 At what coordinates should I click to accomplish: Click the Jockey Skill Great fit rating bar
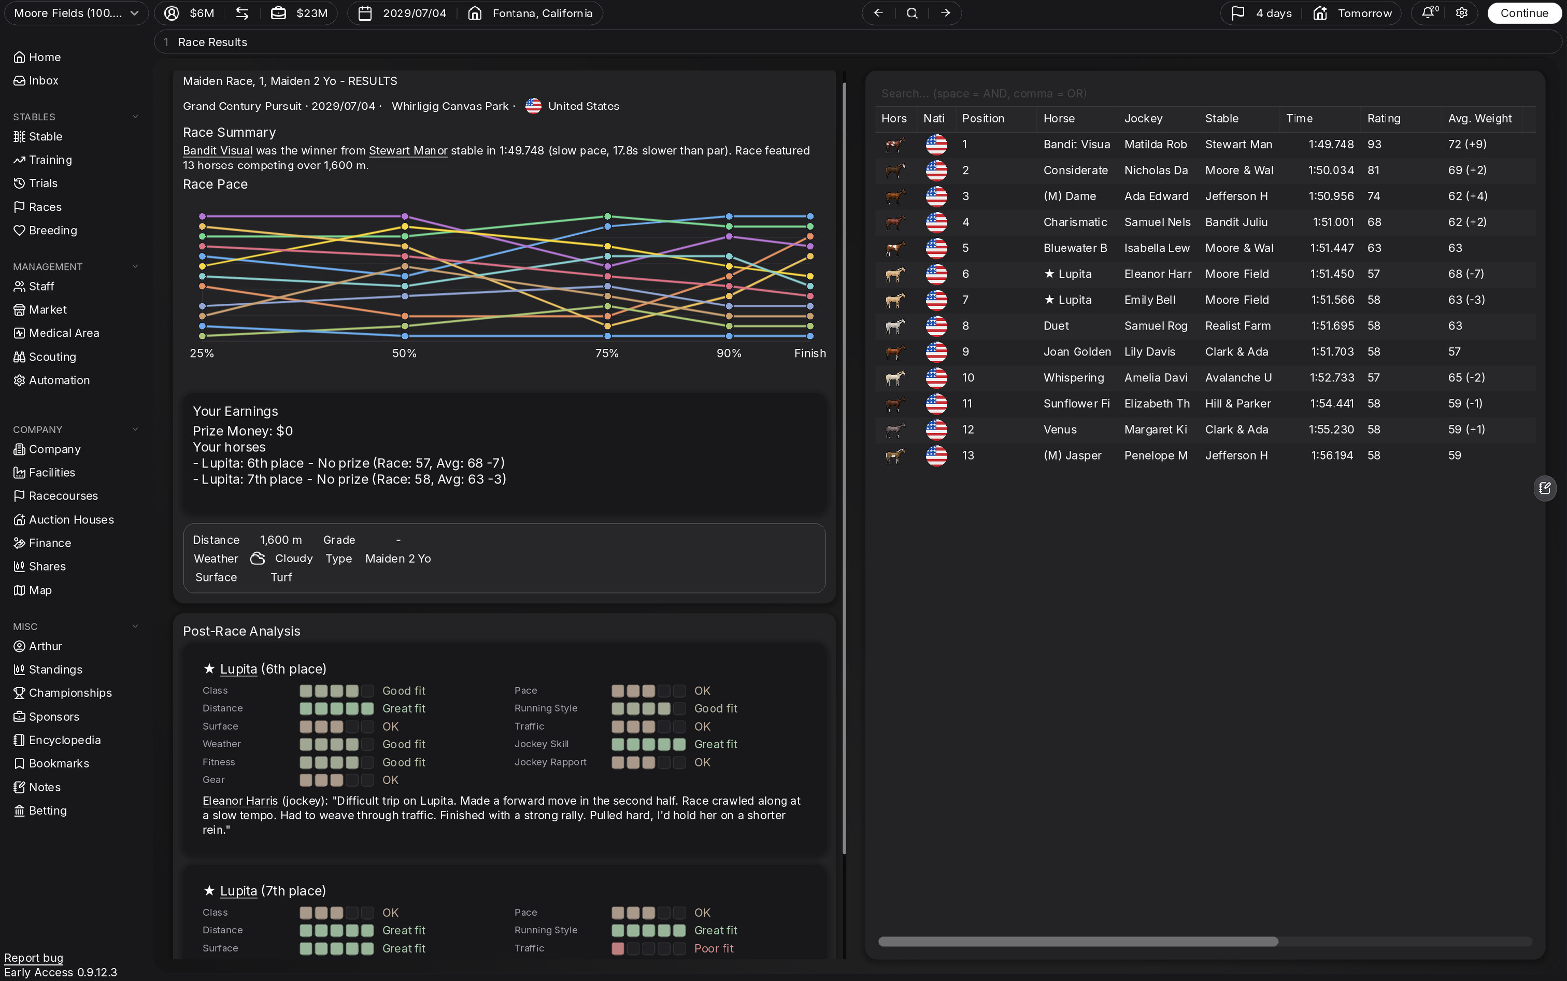pos(648,744)
